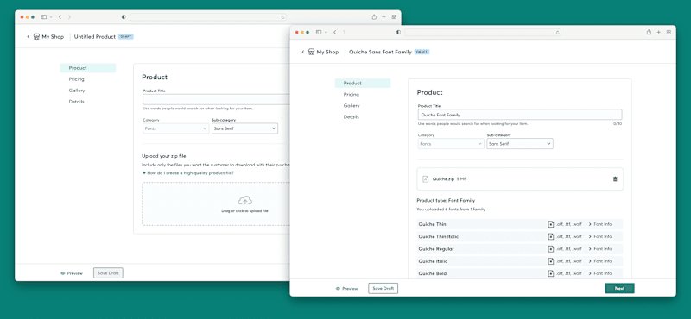Click share icon in back browser window

[x=374, y=16]
